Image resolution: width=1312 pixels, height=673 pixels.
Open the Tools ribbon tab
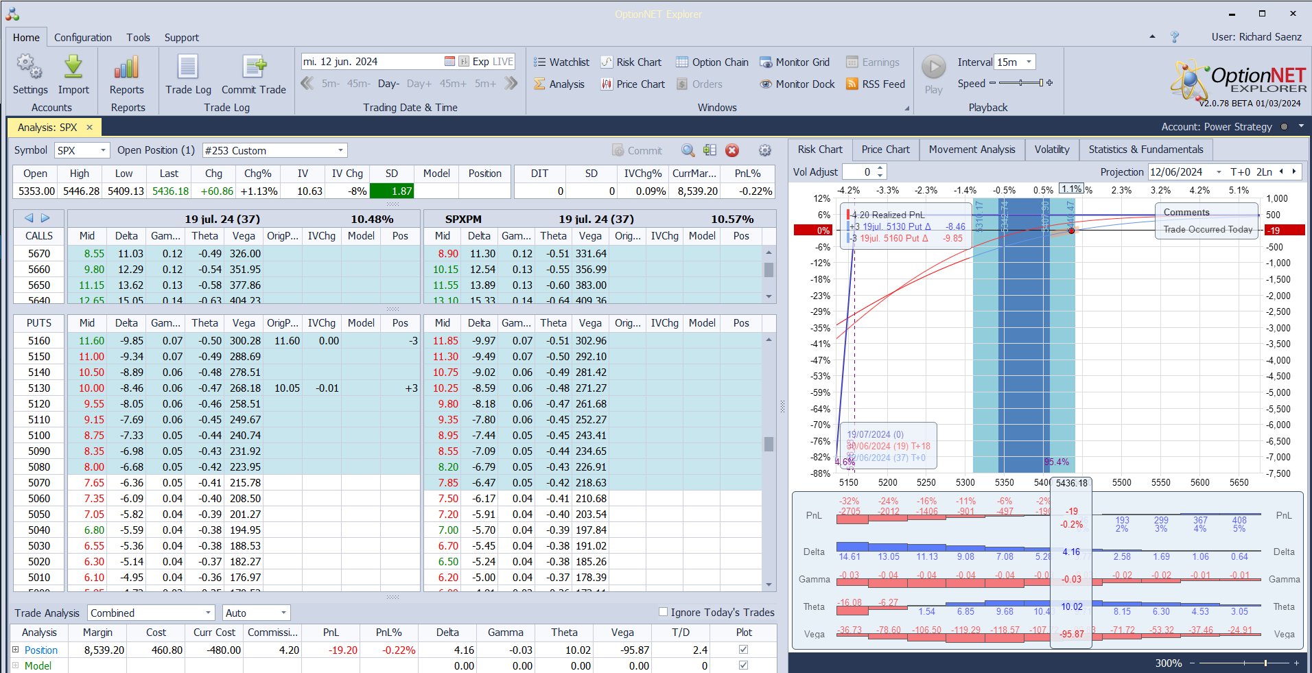point(138,38)
